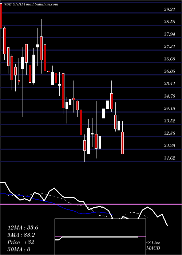Image resolution: width=182 pixels, height=255 pixels.
Task: Click the 33.52 price axis label
Action: 169,121
